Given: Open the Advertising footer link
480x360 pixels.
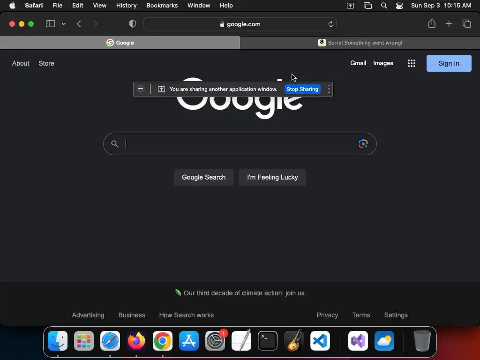Looking at the screenshot, I should tap(88, 315).
